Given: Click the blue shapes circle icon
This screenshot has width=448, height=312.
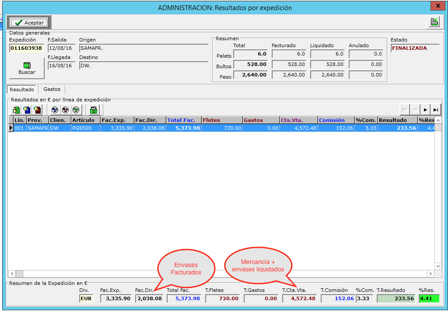Looking at the screenshot, I should click(x=55, y=110).
